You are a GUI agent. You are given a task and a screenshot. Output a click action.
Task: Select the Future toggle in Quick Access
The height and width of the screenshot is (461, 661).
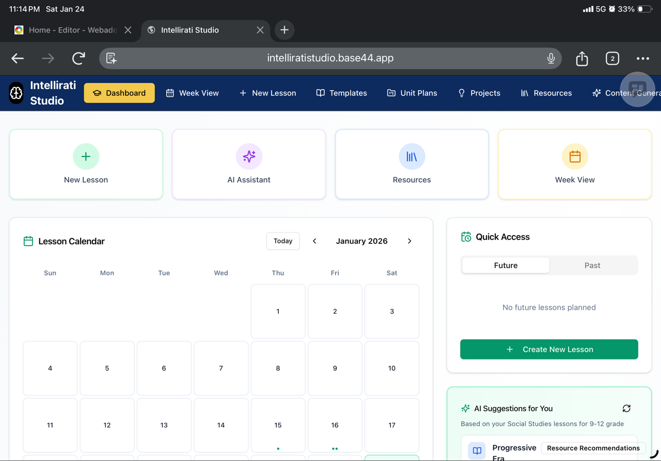click(x=506, y=266)
